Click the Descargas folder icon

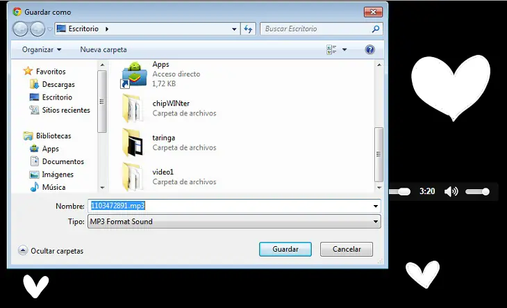point(34,84)
